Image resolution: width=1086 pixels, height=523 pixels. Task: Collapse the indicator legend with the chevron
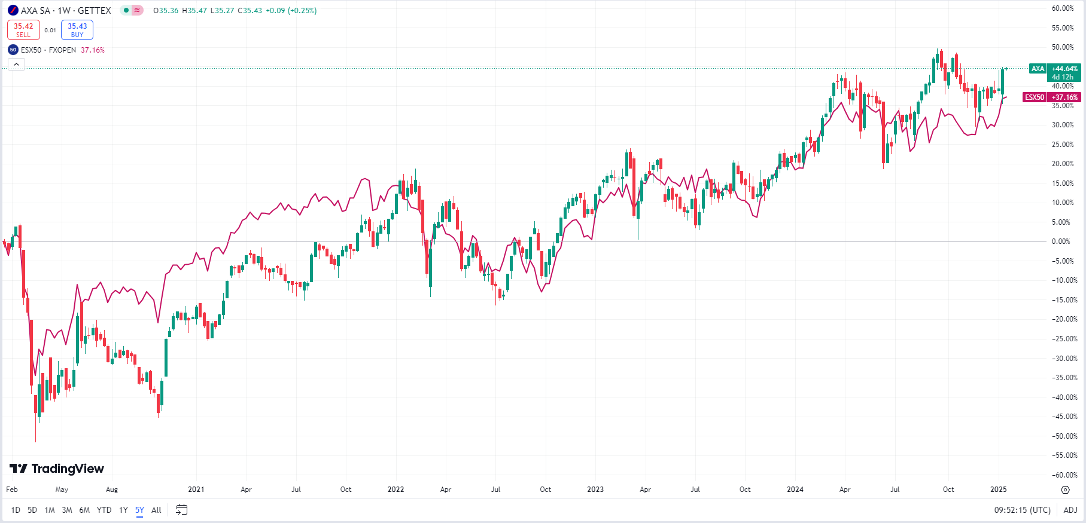point(16,65)
